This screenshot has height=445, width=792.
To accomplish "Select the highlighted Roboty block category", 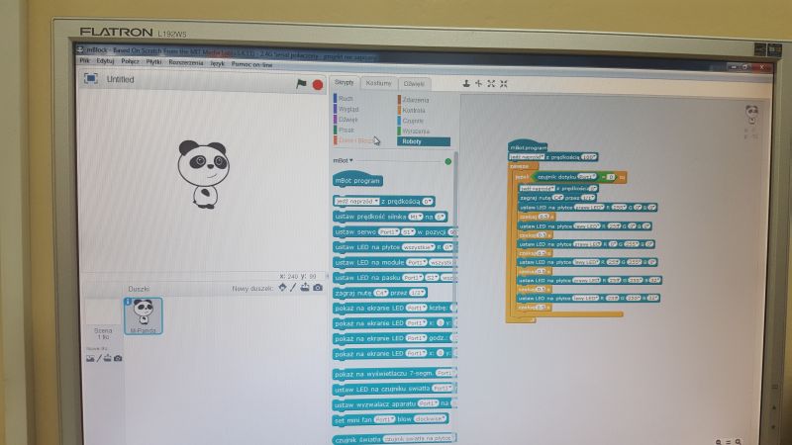I will [424, 141].
